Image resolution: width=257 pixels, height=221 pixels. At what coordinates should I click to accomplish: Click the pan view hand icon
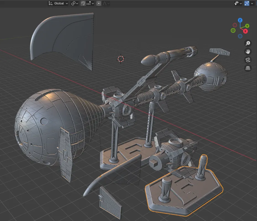pos(248,52)
